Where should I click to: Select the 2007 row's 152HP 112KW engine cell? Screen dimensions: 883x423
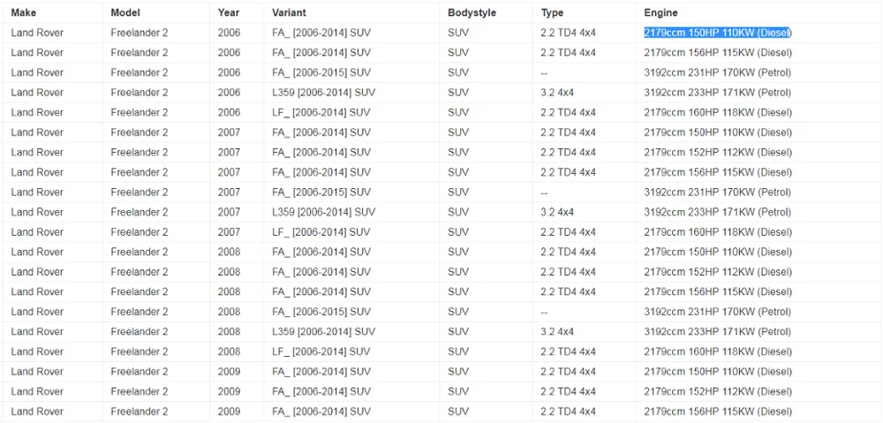tap(717, 152)
